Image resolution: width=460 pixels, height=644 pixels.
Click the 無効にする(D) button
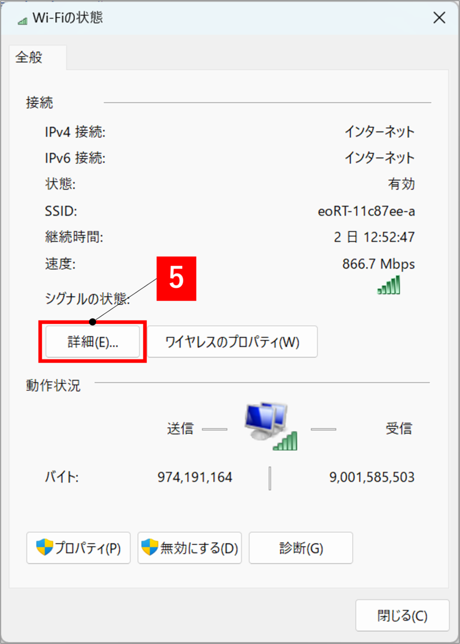tap(190, 548)
